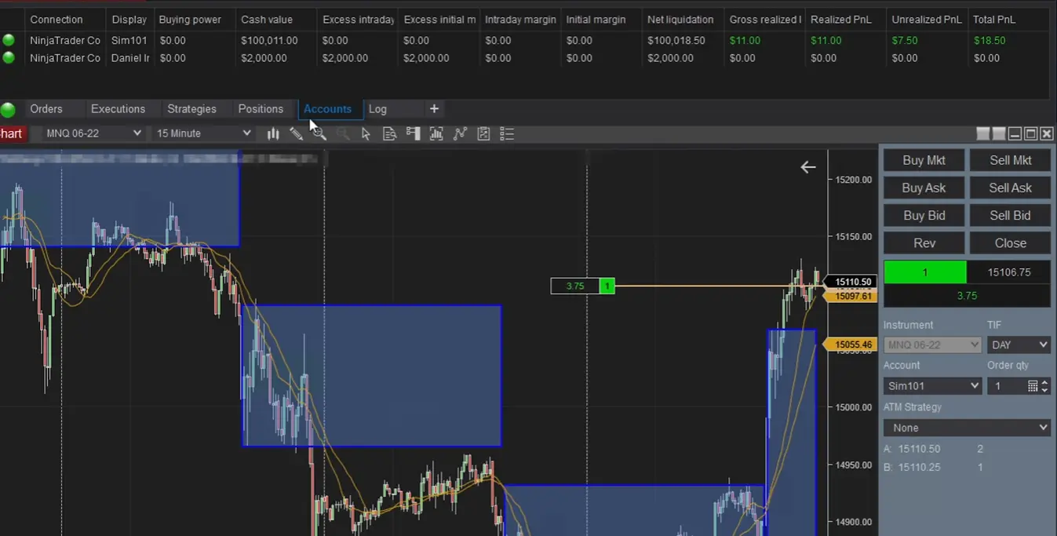This screenshot has height=536, width=1057.
Task: Click the 15200.00 price axis label
Action: click(854, 180)
